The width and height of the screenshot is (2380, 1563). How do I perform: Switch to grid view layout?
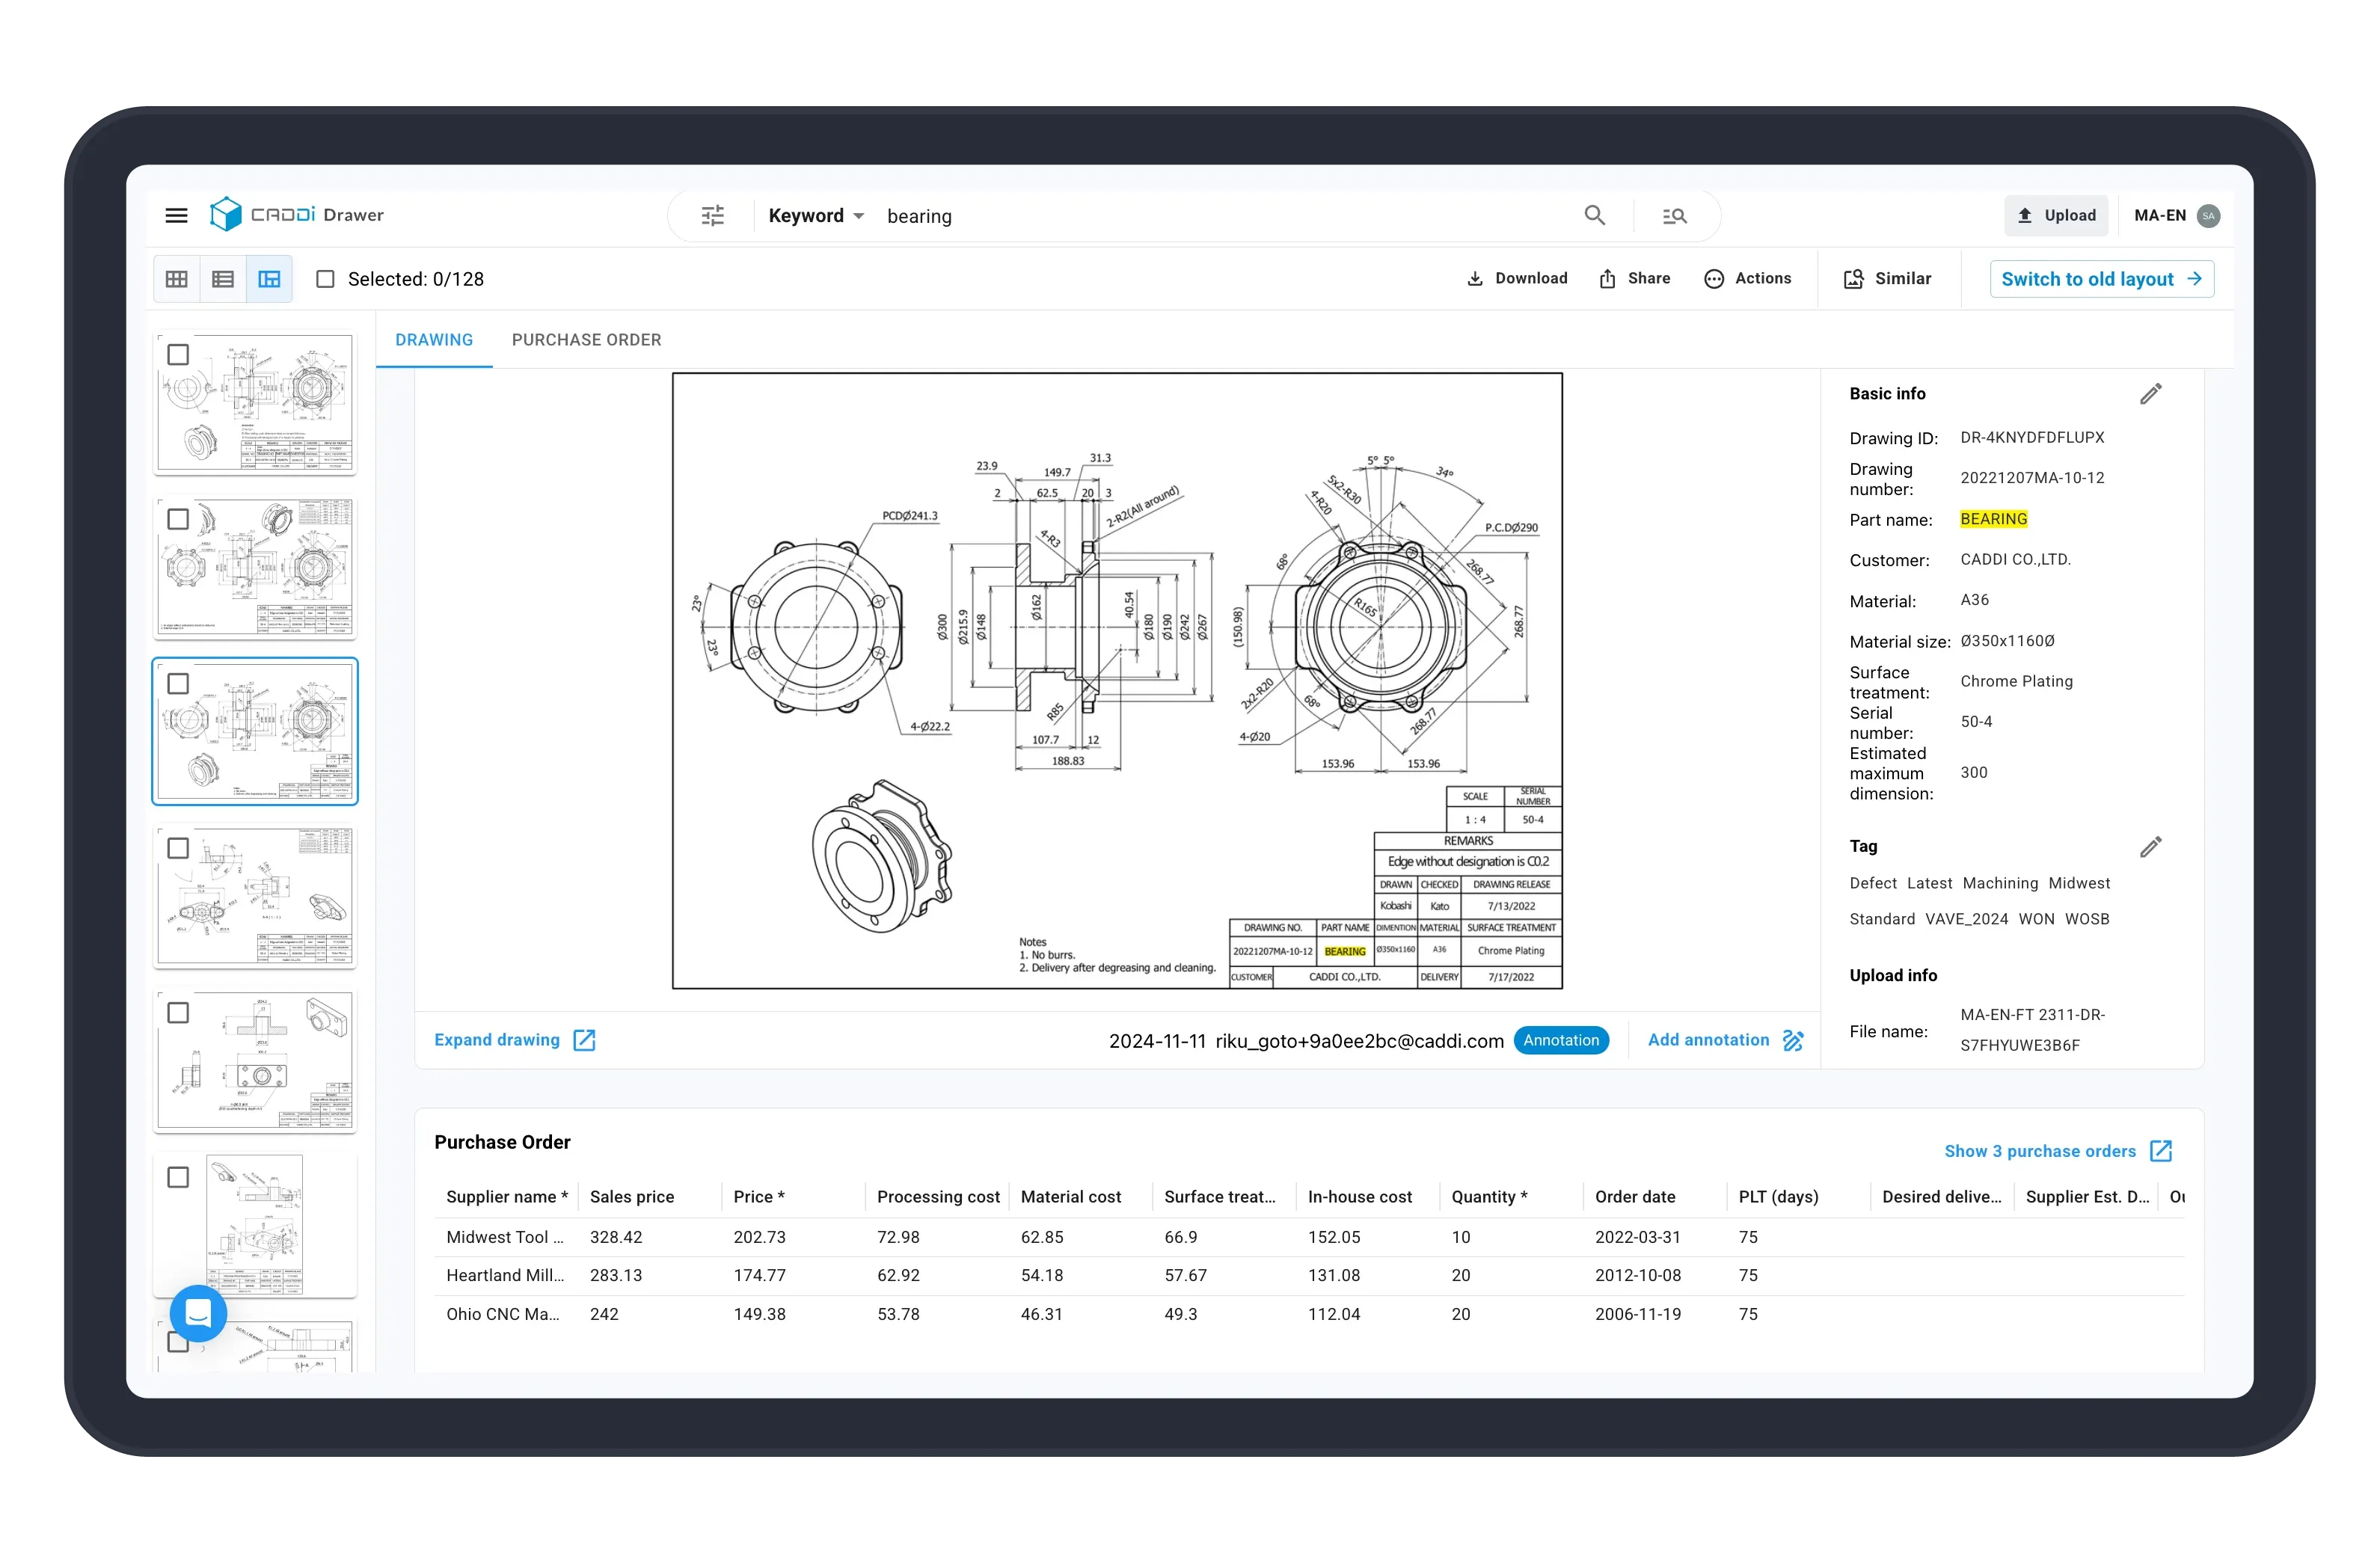pos(177,279)
